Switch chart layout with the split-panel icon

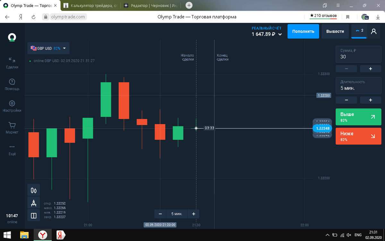tap(34, 215)
